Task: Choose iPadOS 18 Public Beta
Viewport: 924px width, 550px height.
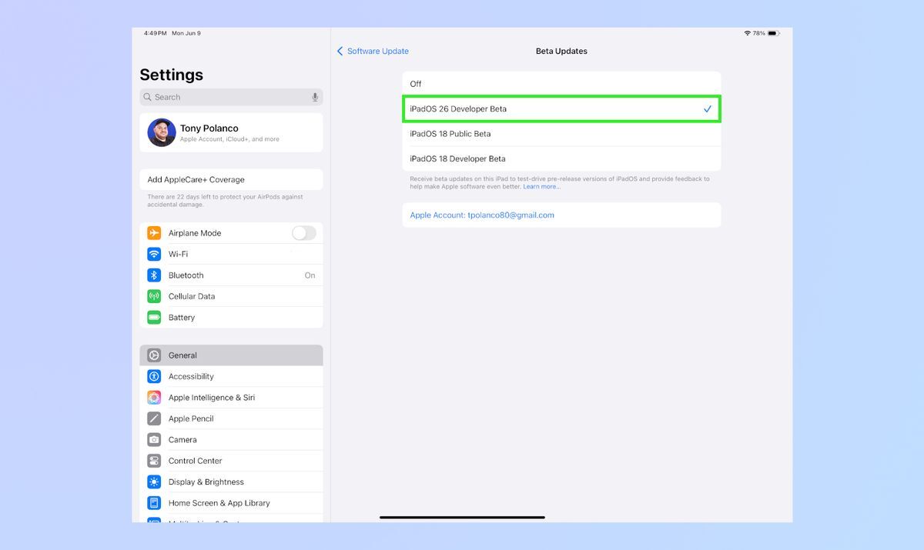Action: click(561, 134)
